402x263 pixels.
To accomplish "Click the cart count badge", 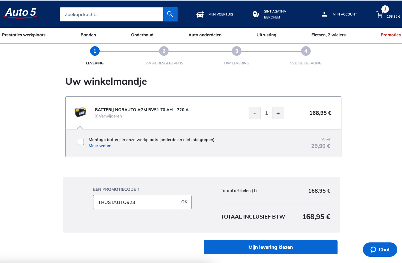I will (x=385, y=9).
